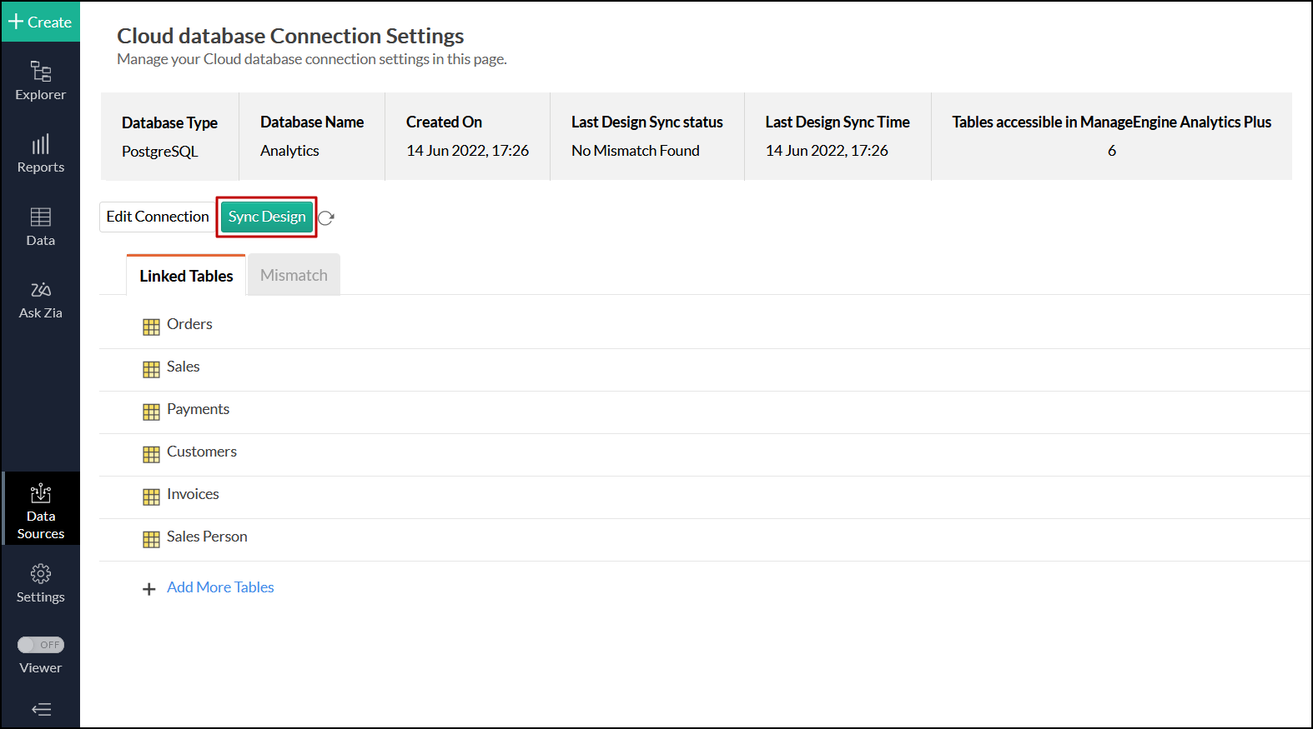This screenshot has height=729, width=1313.
Task: Open the Sales Person table
Action: click(x=207, y=537)
